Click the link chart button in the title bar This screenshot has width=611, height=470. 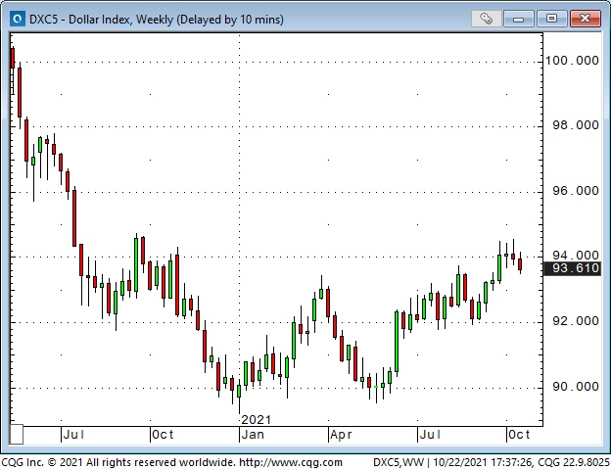pos(486,19)
